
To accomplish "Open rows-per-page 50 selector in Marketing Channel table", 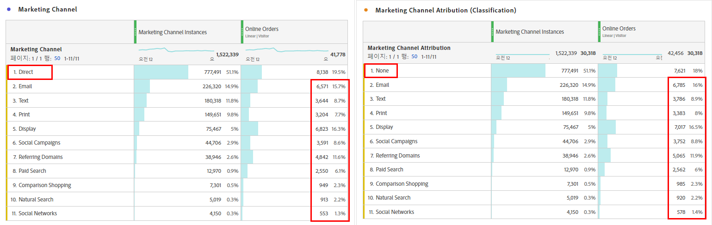I will [57, 58].
